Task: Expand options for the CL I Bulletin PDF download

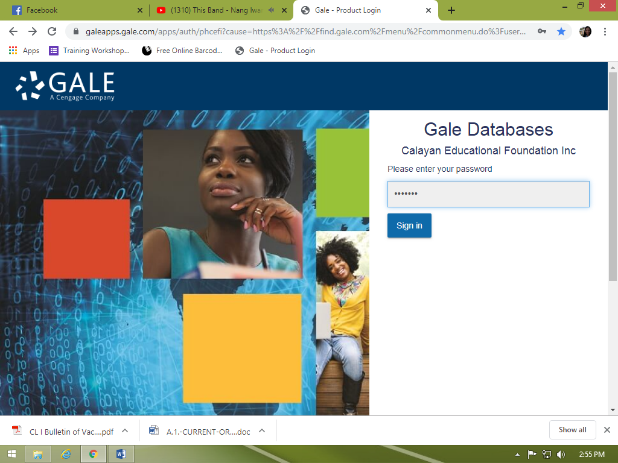Action: [125, 430]
